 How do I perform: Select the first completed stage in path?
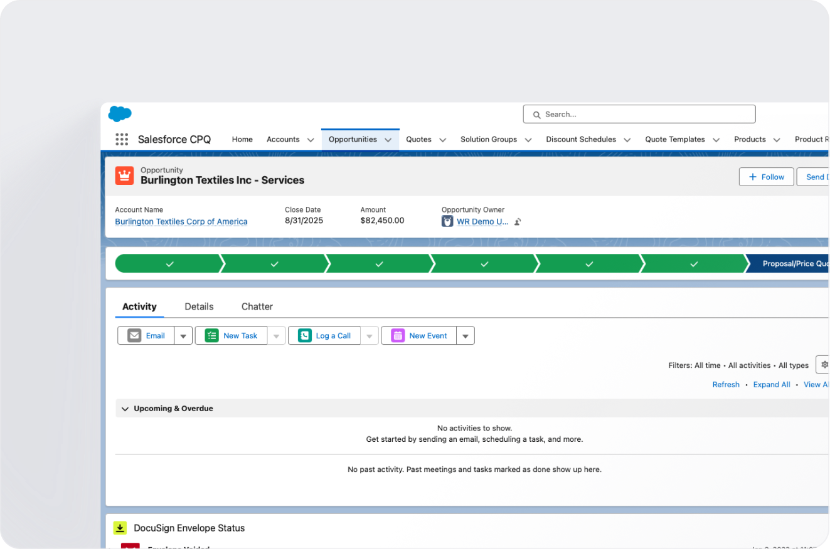(x=168, y=264)
